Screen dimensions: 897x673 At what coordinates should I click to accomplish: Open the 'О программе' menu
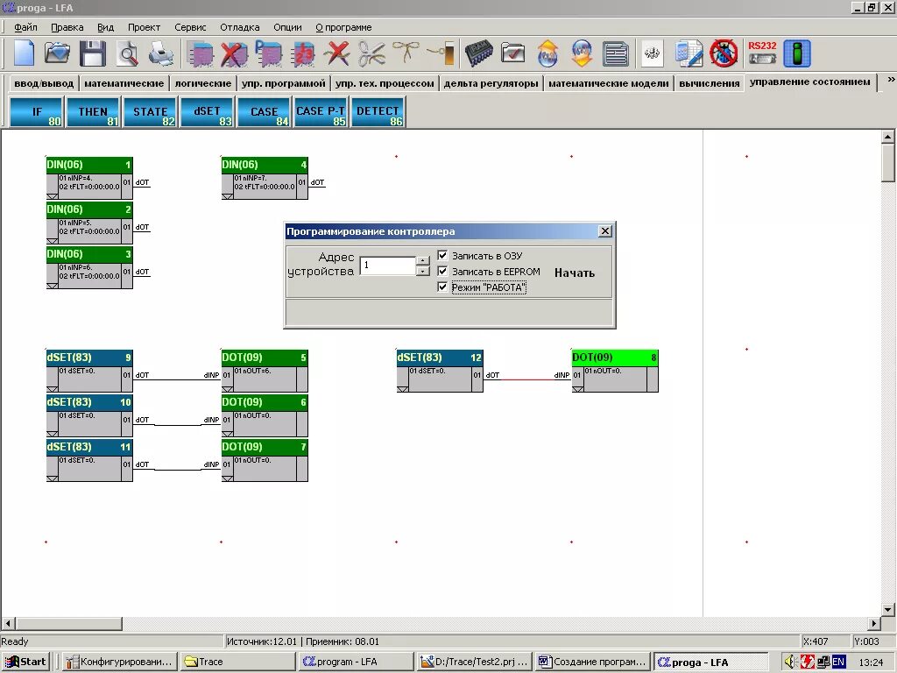point(343,27)
